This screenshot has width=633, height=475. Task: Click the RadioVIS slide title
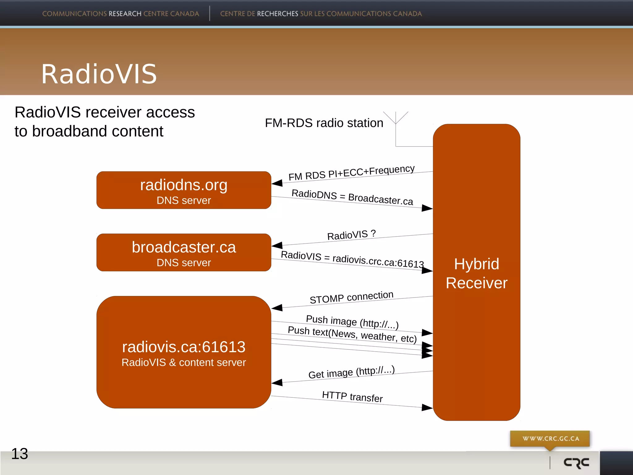pos(99,74)
